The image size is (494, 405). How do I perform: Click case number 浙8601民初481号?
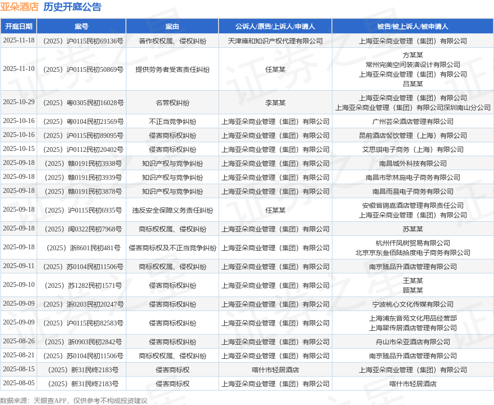click(83, 248)
